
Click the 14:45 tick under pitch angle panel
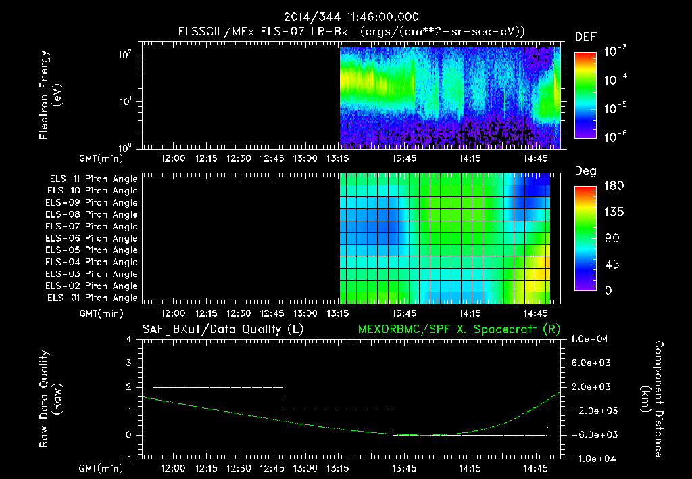point(535,313)
